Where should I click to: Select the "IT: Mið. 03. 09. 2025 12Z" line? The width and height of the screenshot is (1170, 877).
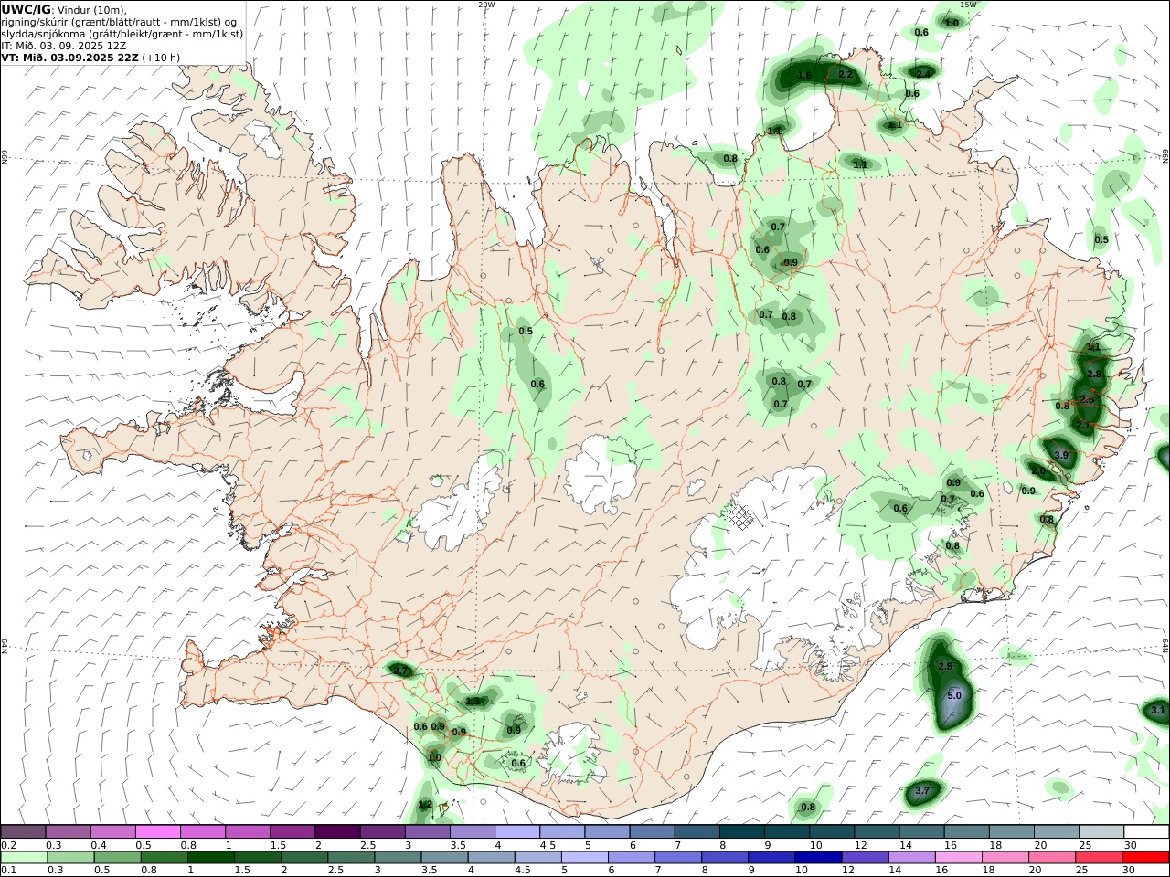64,46
